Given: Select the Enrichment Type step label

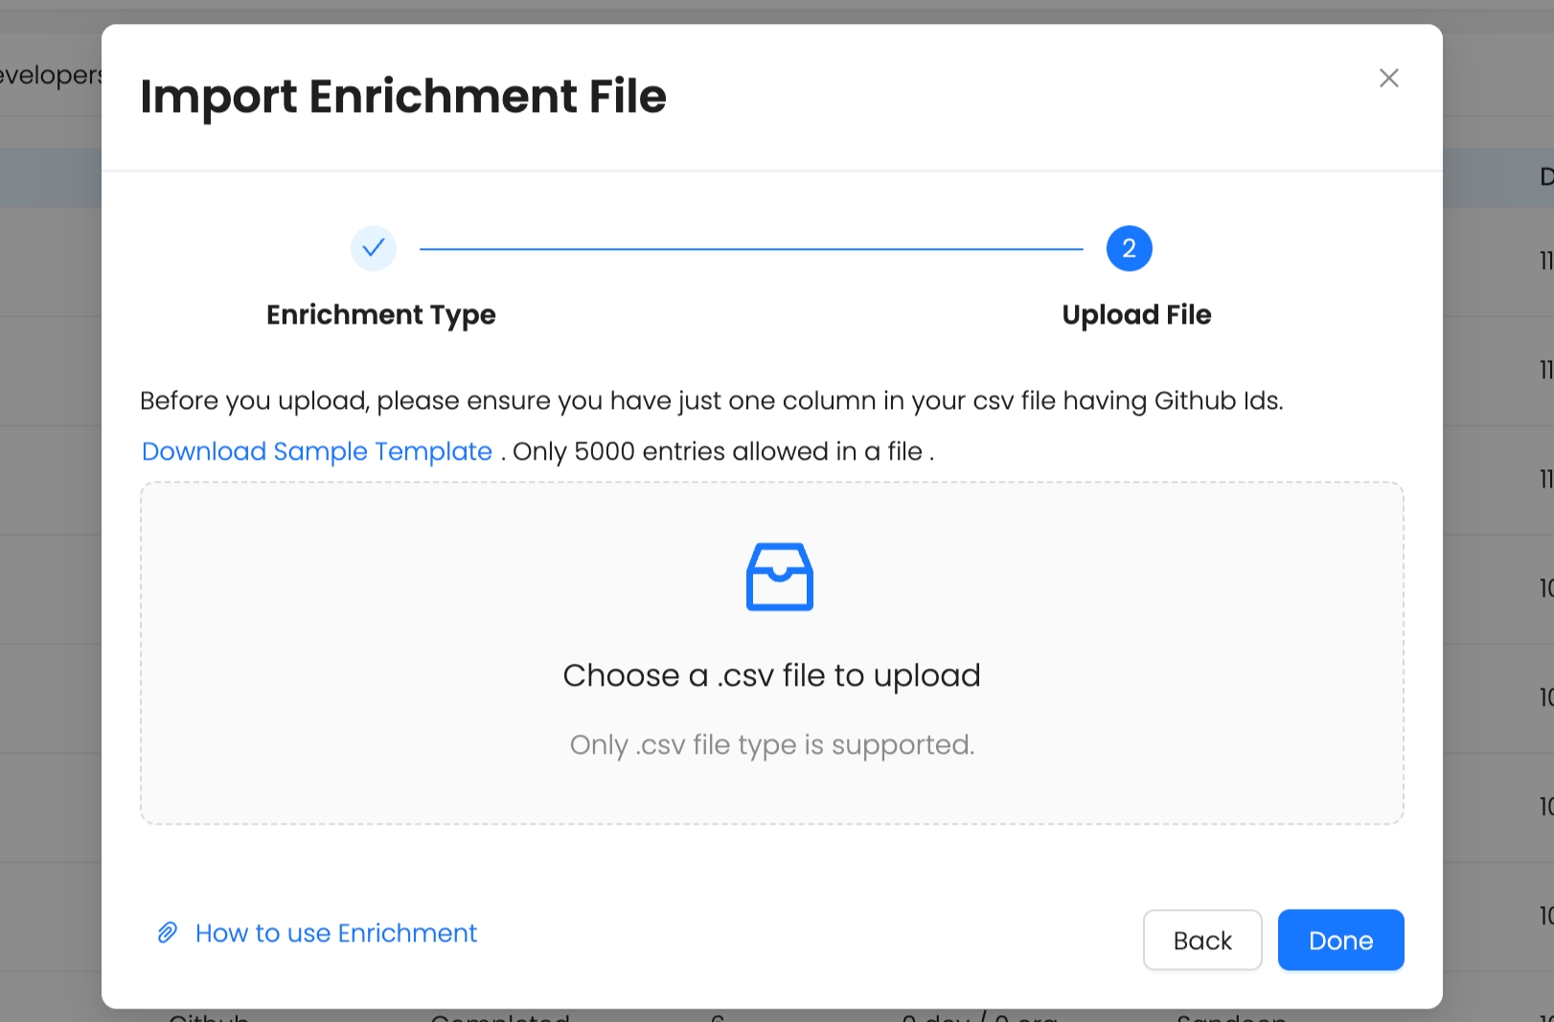Looking at the screenshot, I should [380, 314].
